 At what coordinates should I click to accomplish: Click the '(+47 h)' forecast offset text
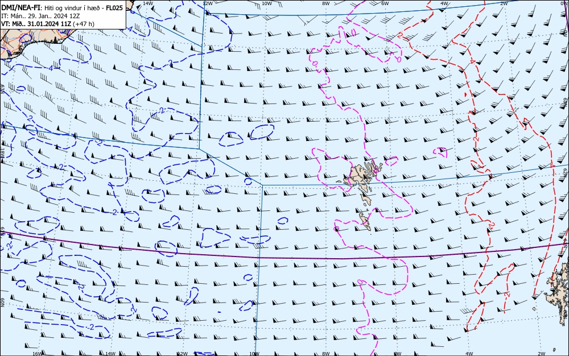pos(84,24)
